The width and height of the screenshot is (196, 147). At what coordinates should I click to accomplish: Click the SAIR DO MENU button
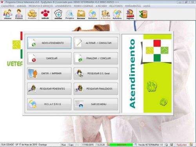(96, 104)
